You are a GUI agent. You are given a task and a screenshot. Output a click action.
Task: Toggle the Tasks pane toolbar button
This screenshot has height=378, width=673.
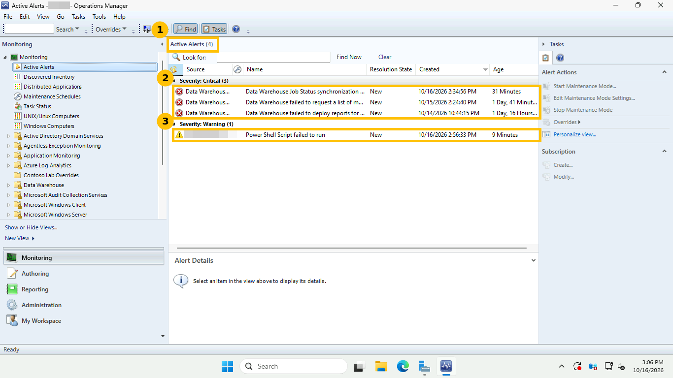point(214,29)
